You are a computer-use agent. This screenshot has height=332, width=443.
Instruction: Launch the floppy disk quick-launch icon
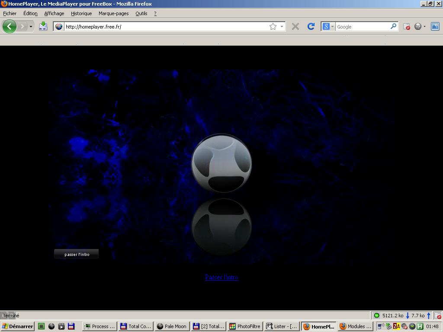(x=71, y=326)
